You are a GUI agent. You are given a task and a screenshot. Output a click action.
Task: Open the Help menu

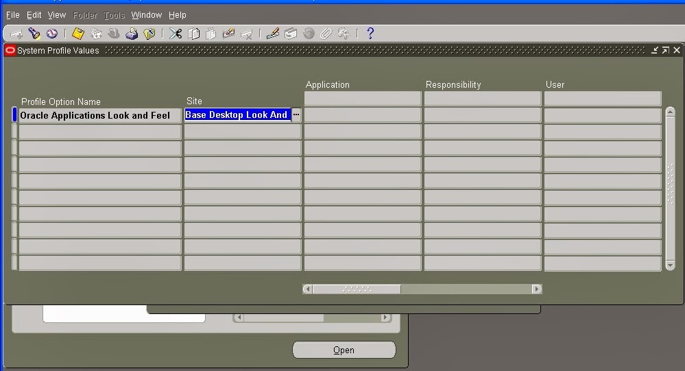[178, 15]
